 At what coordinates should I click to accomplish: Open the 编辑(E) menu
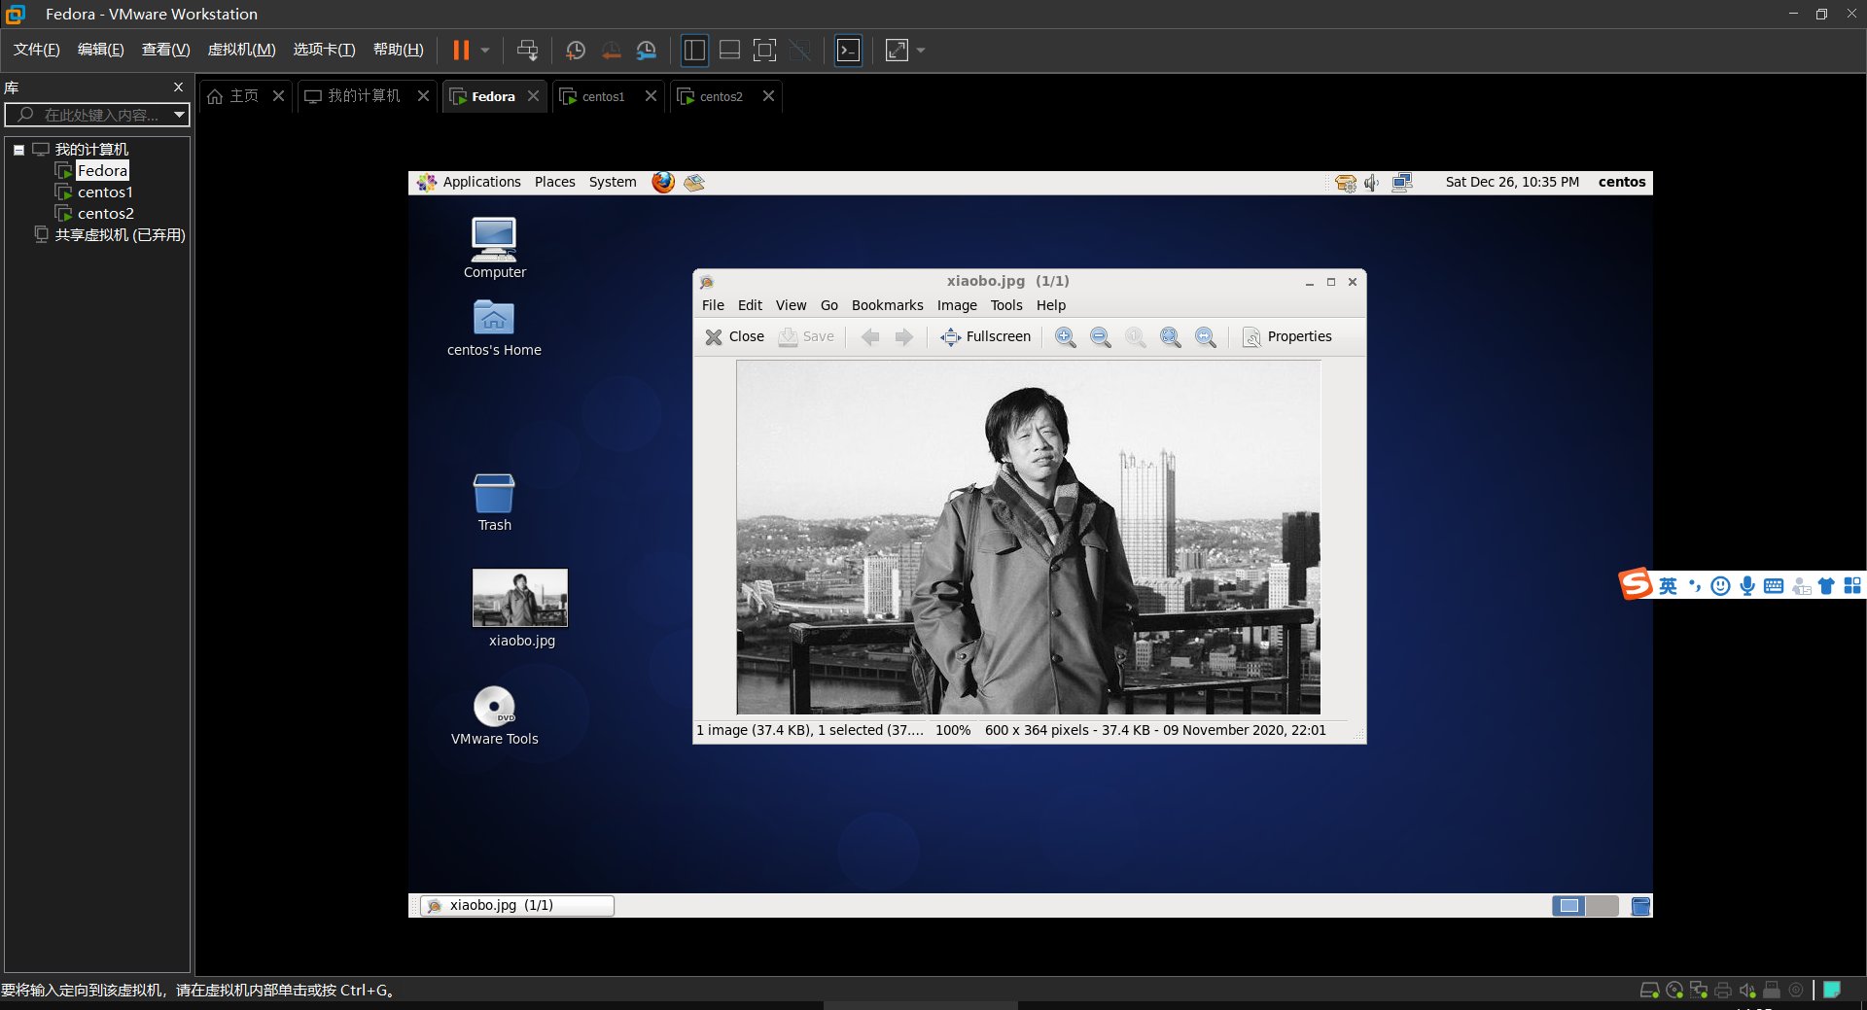point(101,50)
